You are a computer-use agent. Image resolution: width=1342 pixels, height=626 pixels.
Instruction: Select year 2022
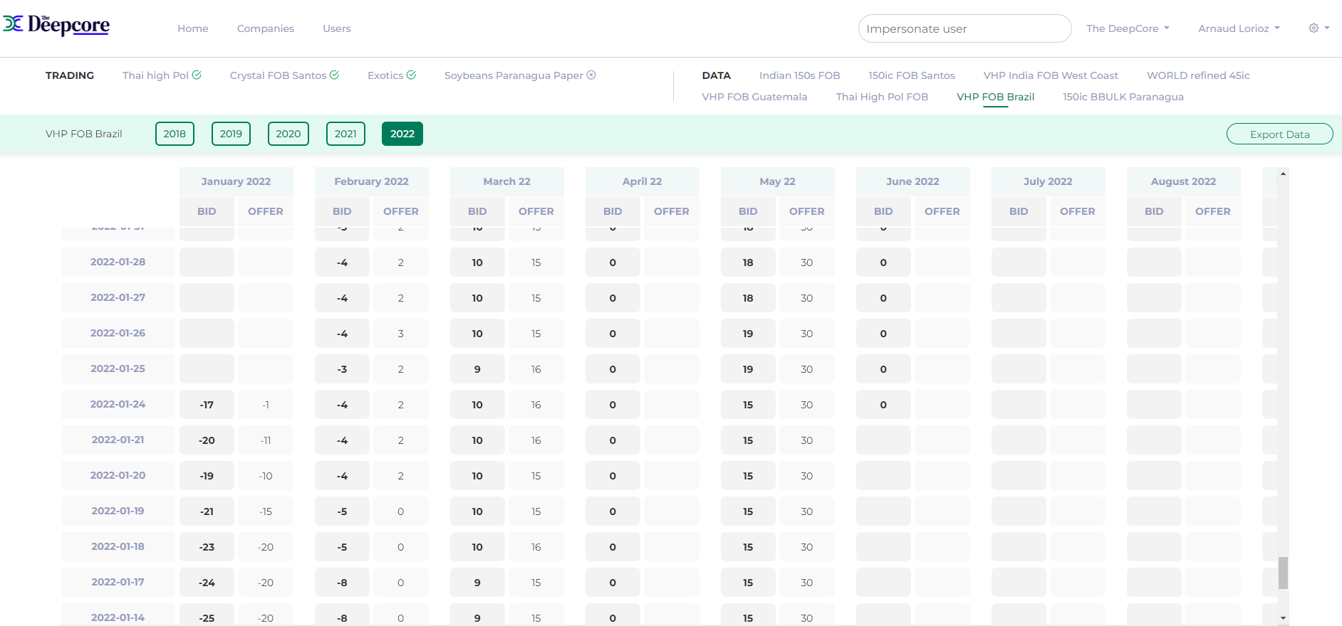pyautogui.click(x=402, y=134)
